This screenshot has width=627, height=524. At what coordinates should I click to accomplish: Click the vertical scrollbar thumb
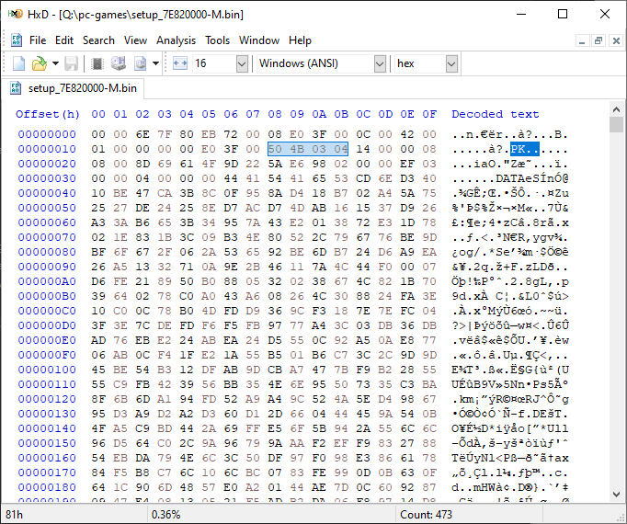pos(616,124)
